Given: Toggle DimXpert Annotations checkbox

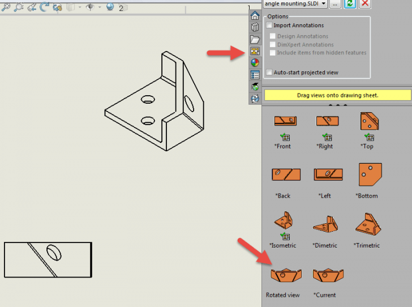Looking at the screenshot, I should 272,44.
